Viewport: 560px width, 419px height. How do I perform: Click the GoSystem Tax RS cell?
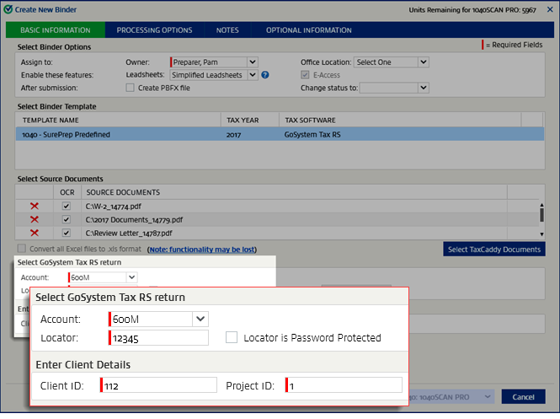312,134
